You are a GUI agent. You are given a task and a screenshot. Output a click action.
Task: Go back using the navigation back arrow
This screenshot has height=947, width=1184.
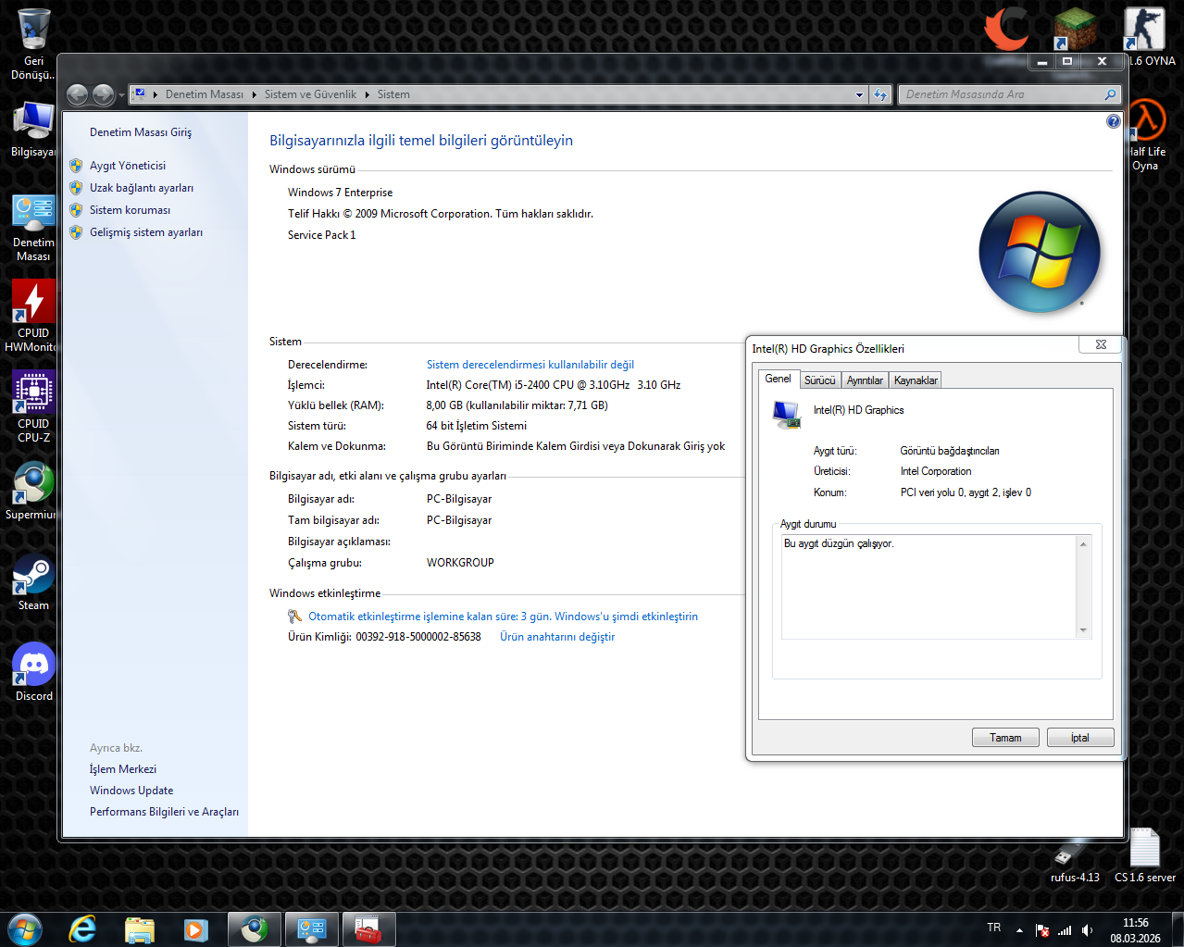click(x=78, y=94)
